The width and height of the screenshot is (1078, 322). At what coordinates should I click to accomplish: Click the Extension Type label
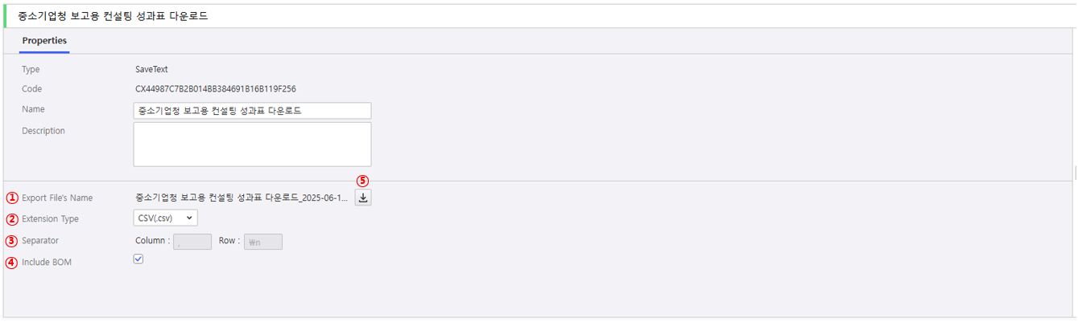coord(50,218)
